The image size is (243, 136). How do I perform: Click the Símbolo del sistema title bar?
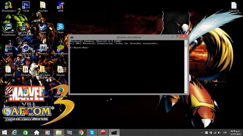click(129, 37)
